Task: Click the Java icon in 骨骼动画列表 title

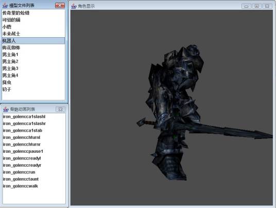Action: point(6,109)
